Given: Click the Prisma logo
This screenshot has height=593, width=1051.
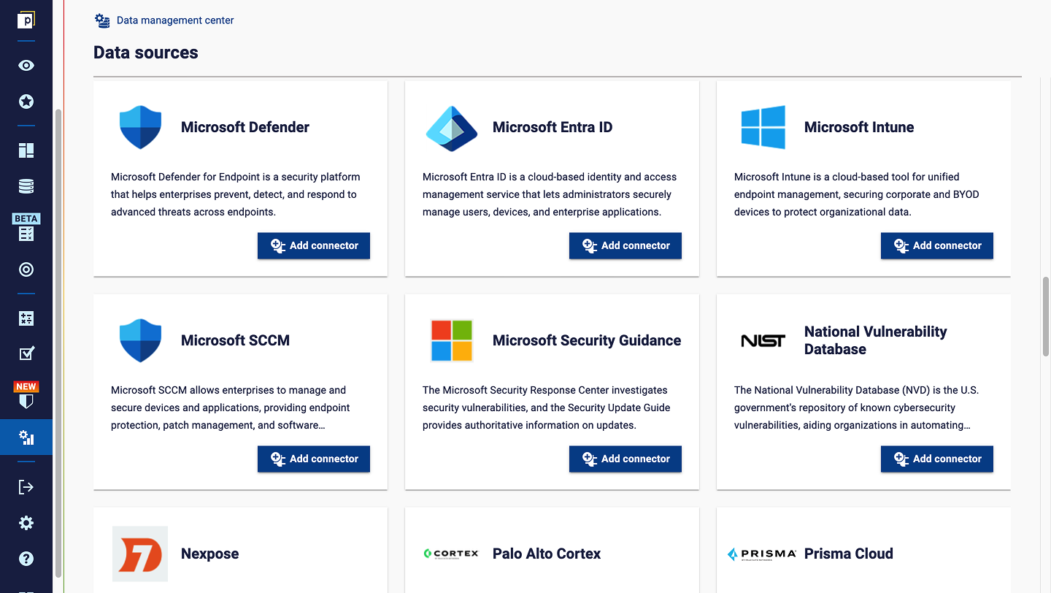Looking at the screenshot, I should click(x=762, y=554).
